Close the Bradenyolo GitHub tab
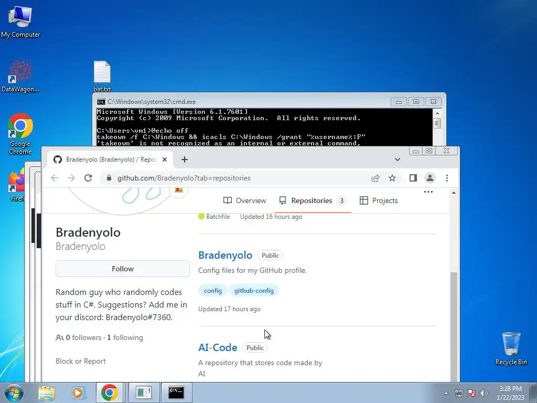 [165, 160]
